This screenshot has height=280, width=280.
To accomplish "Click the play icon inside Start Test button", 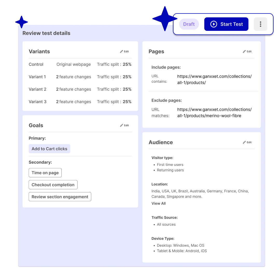I will tap(213, 24).
